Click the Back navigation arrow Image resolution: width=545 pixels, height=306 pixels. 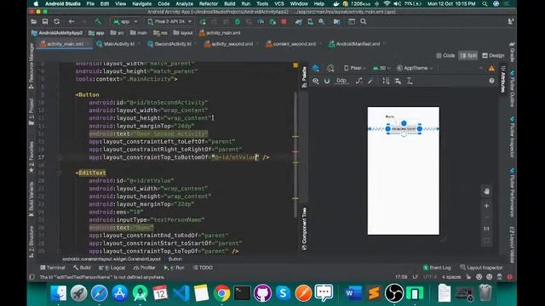[x=72, y=21]
